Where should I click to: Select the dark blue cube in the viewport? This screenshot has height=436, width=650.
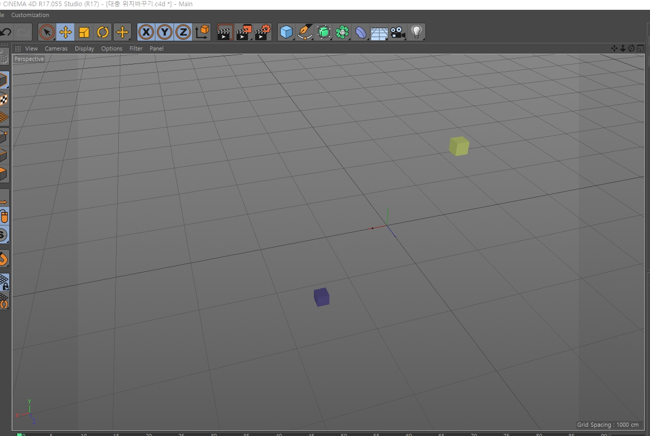coord(322,297)
